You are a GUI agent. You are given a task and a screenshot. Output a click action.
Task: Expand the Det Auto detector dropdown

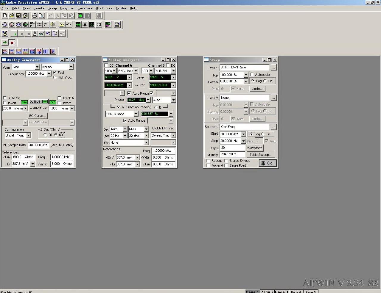click(125, 129)
